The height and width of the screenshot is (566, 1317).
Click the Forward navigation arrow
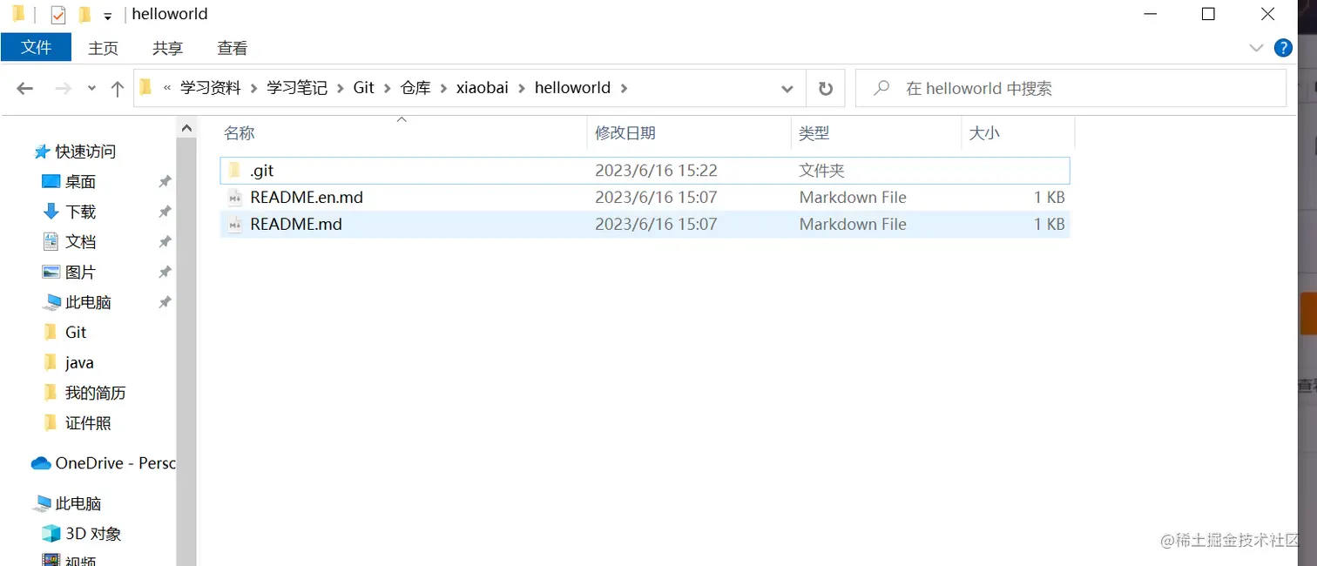coord(63,88)
